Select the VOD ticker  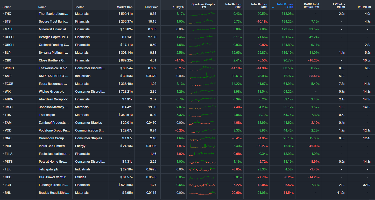8,130
